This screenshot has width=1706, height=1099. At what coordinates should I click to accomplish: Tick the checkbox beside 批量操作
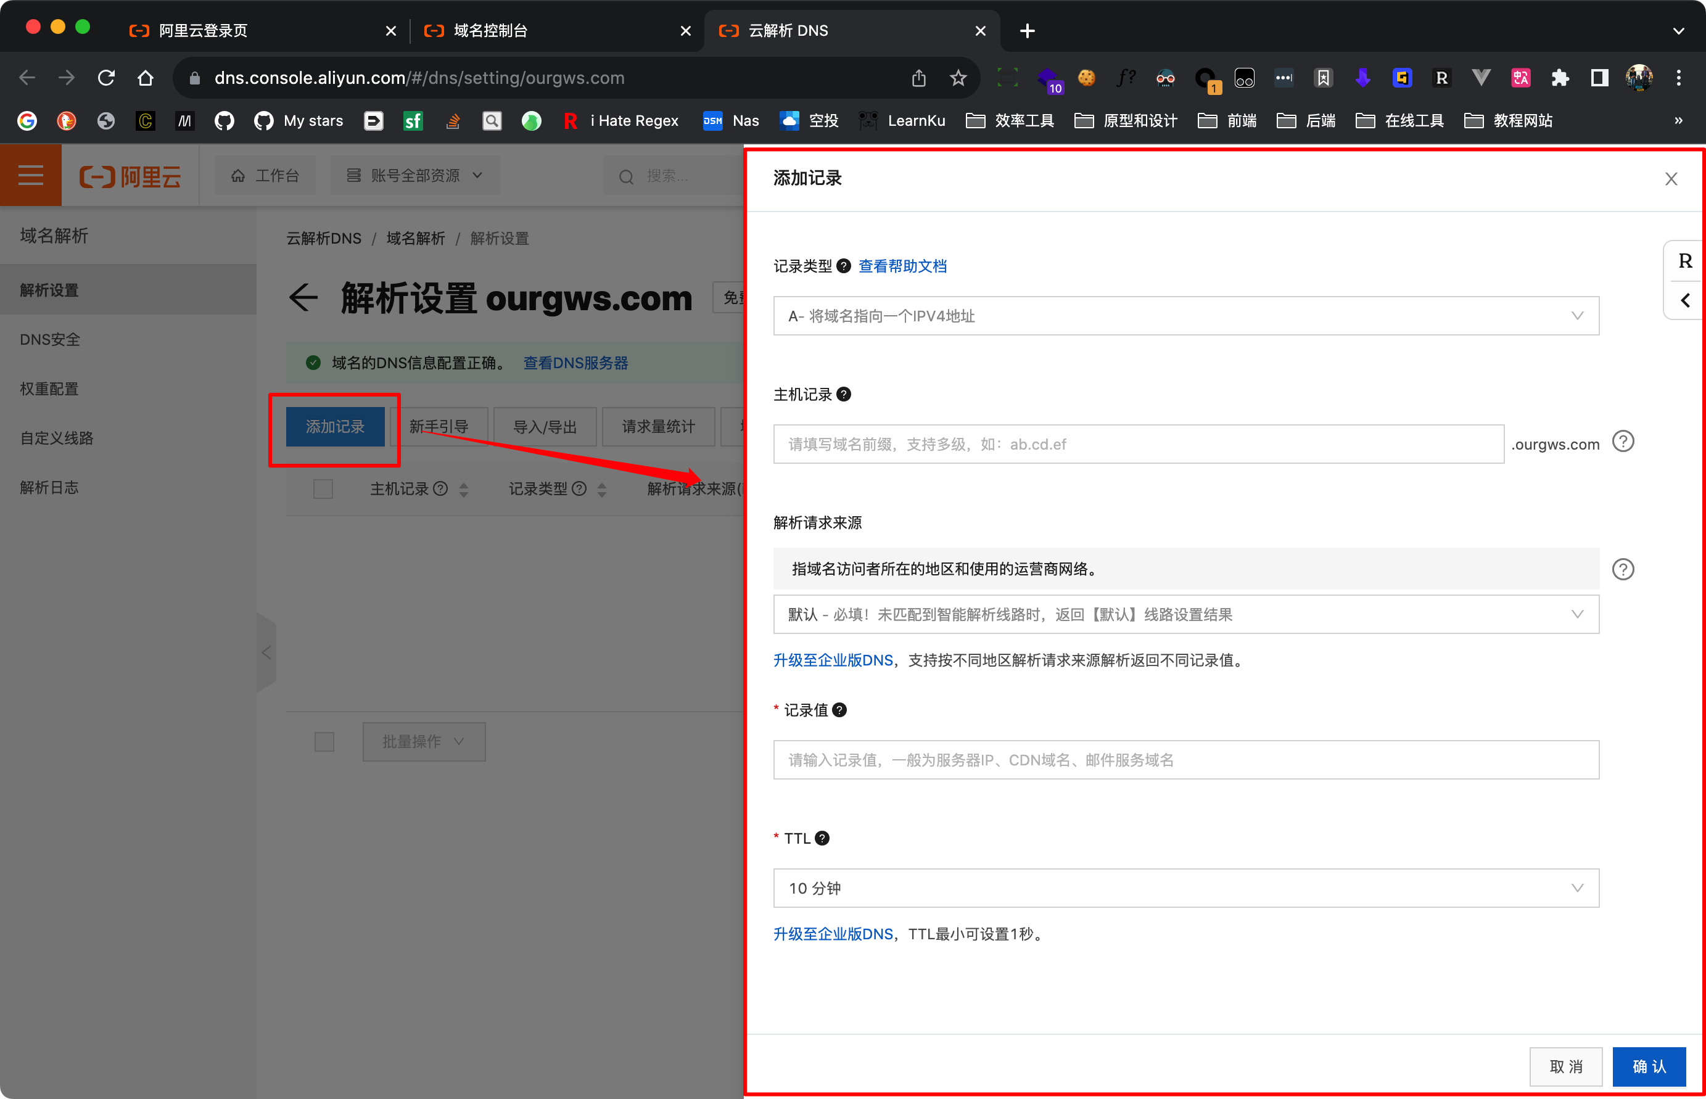point(324,741)
